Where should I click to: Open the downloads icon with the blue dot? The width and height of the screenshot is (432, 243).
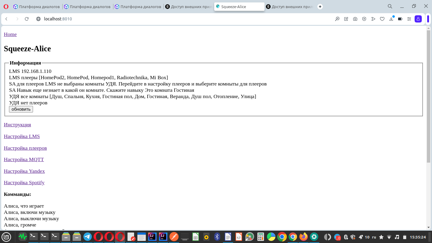coord(391,19)
